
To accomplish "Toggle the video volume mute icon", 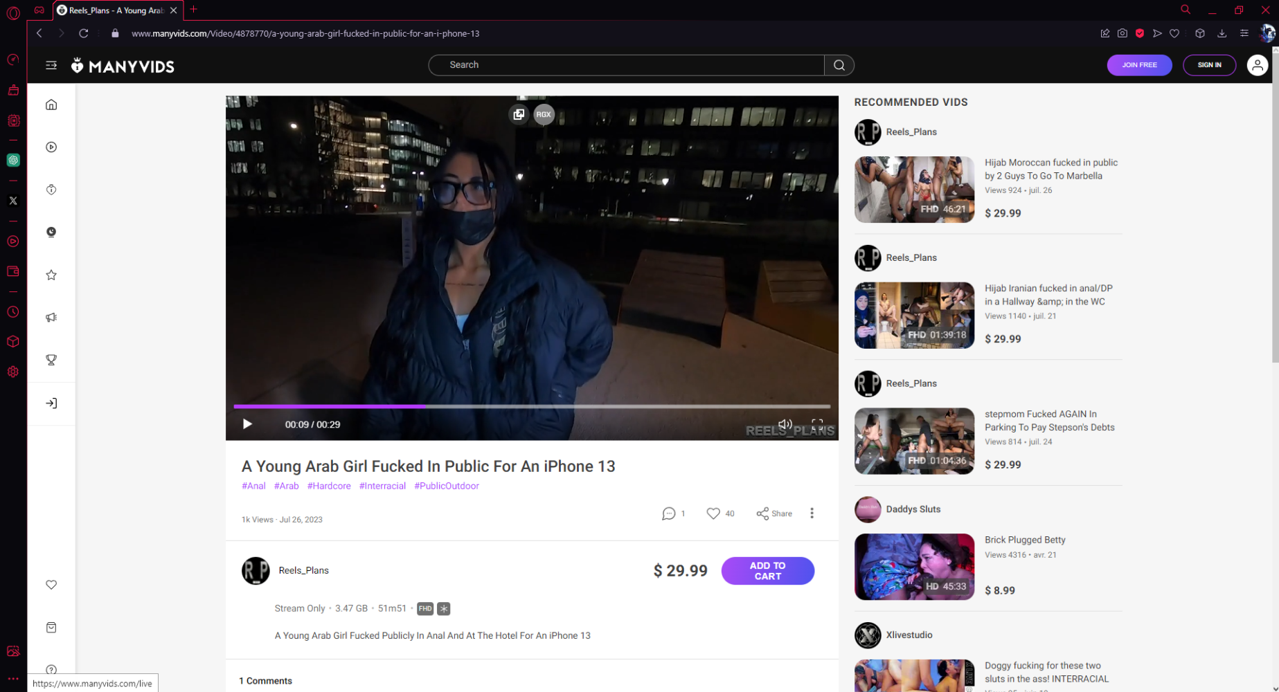I will point(785,424).
